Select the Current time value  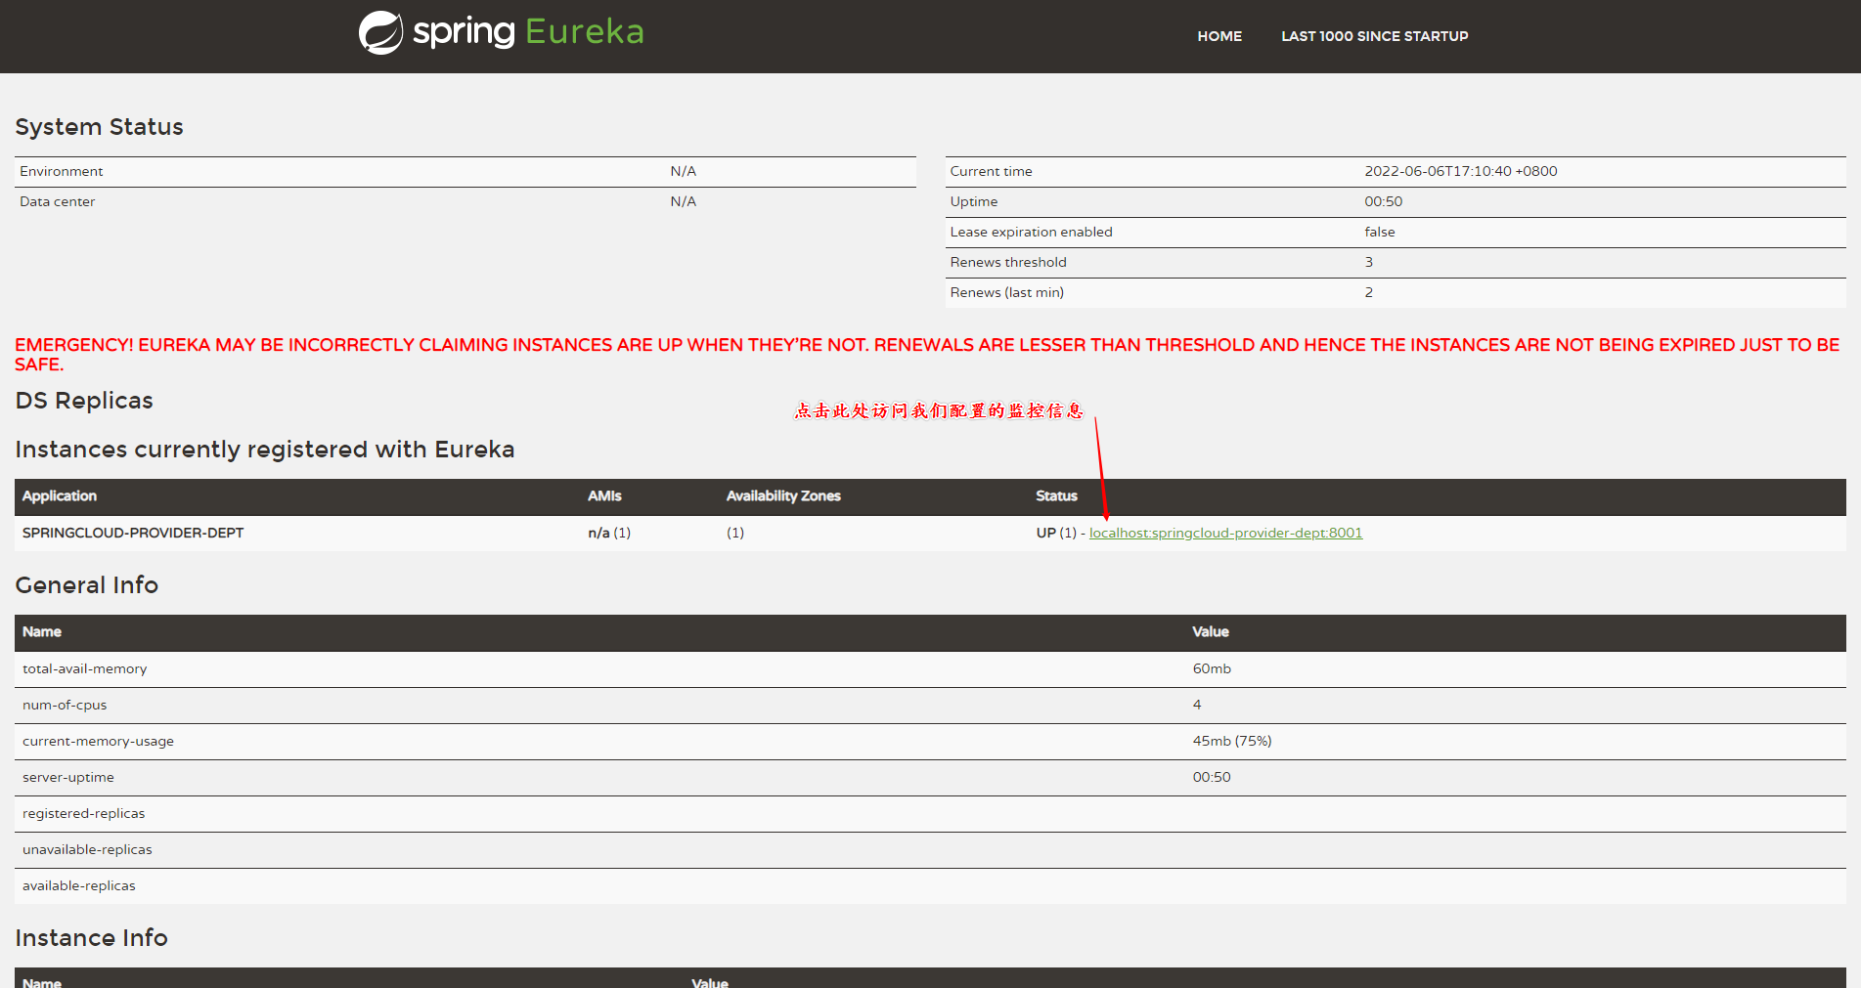(x=1460, y=171)
